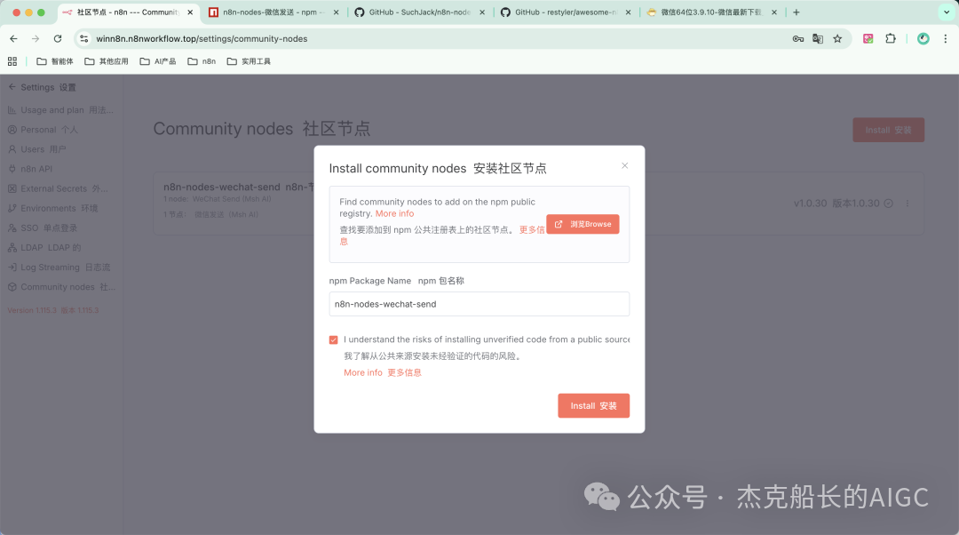Bookmark this page with the star icon
959x535 pixels.
(x=837, y=38)
